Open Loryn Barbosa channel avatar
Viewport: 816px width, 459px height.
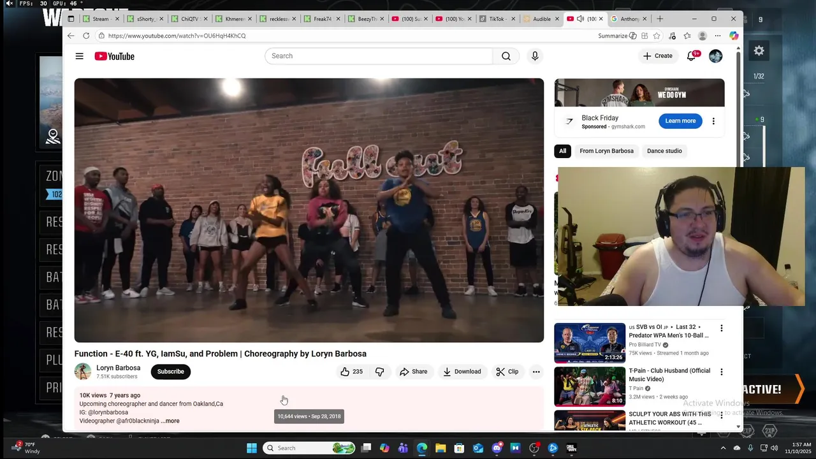[x=83, y=372]
